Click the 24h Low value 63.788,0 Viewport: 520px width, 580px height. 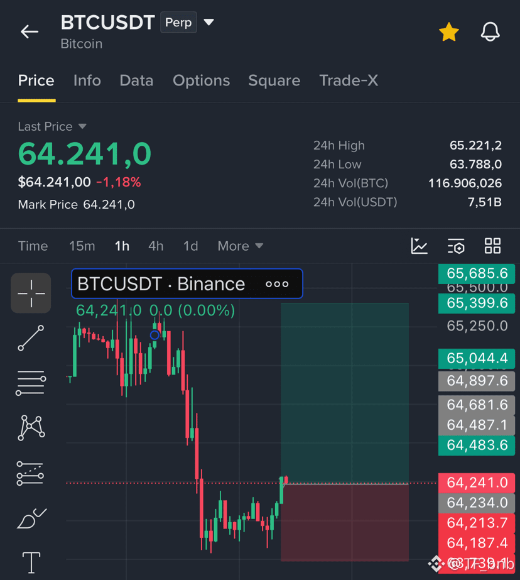[x=475, y=164]
